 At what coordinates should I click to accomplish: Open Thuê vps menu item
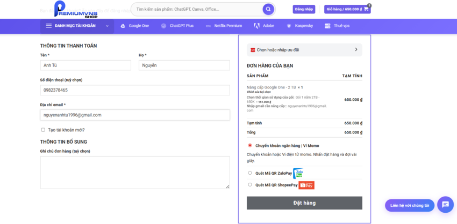337,26
